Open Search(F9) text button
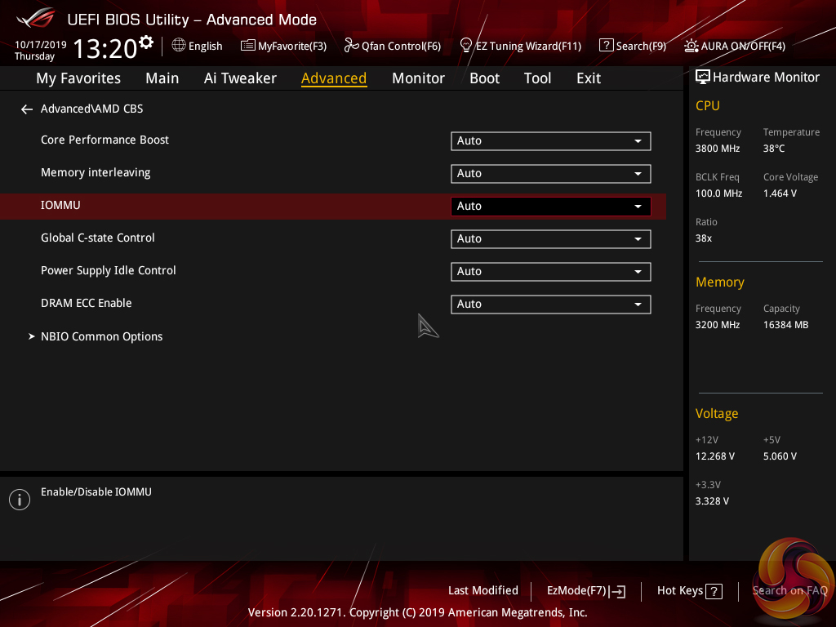 (641, 47)
